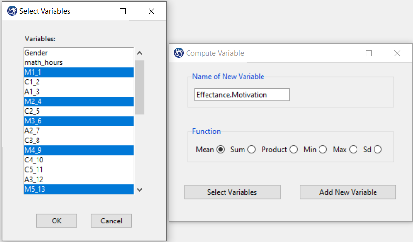Select the math_hours variable
The height and width of the screenshot is (242, 413).
tap(79, 62)
